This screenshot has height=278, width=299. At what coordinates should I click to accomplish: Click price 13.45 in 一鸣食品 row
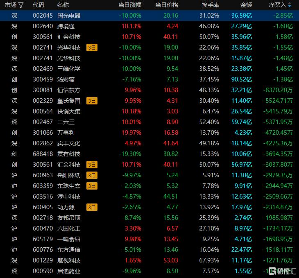pyautogui.click(x=171, y=239)
